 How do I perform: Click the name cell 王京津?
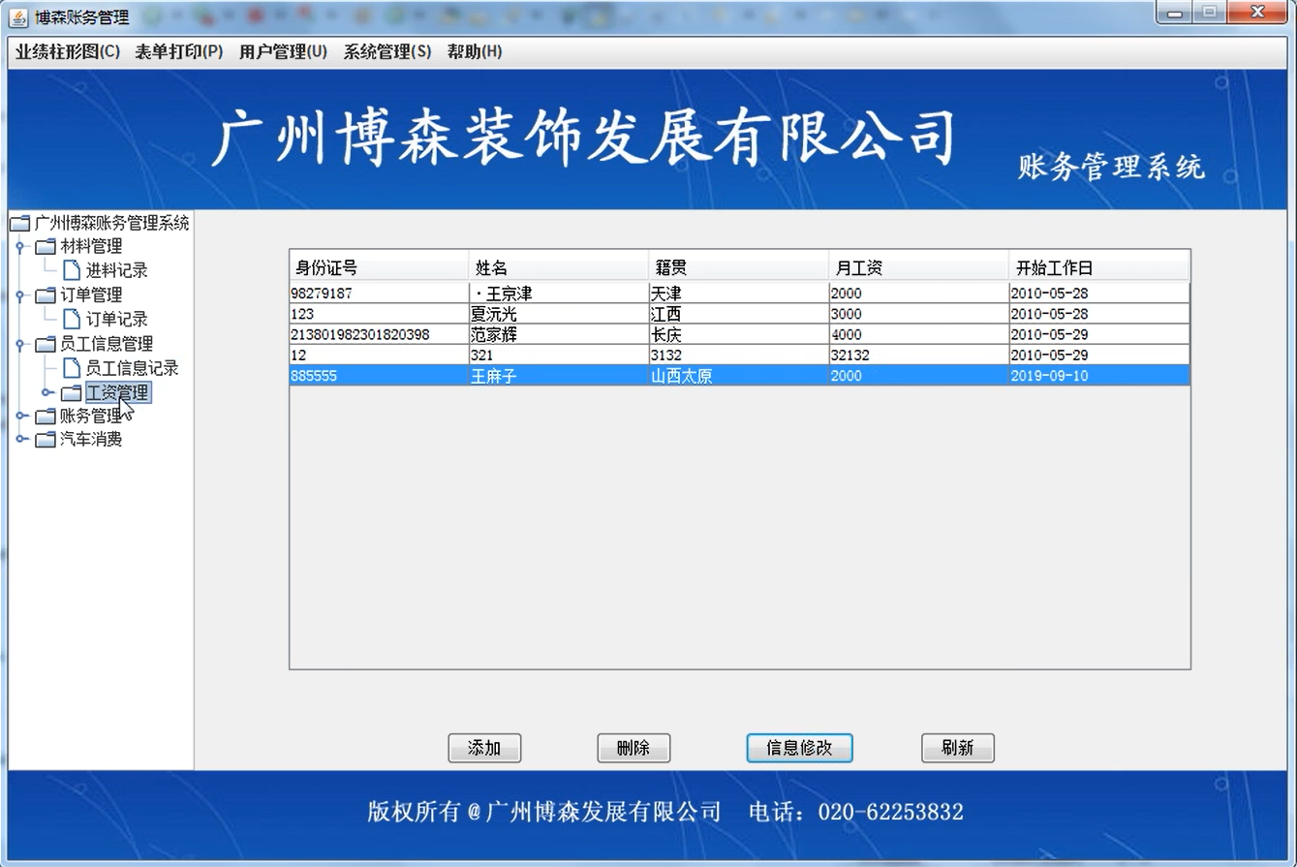[559, 294]
